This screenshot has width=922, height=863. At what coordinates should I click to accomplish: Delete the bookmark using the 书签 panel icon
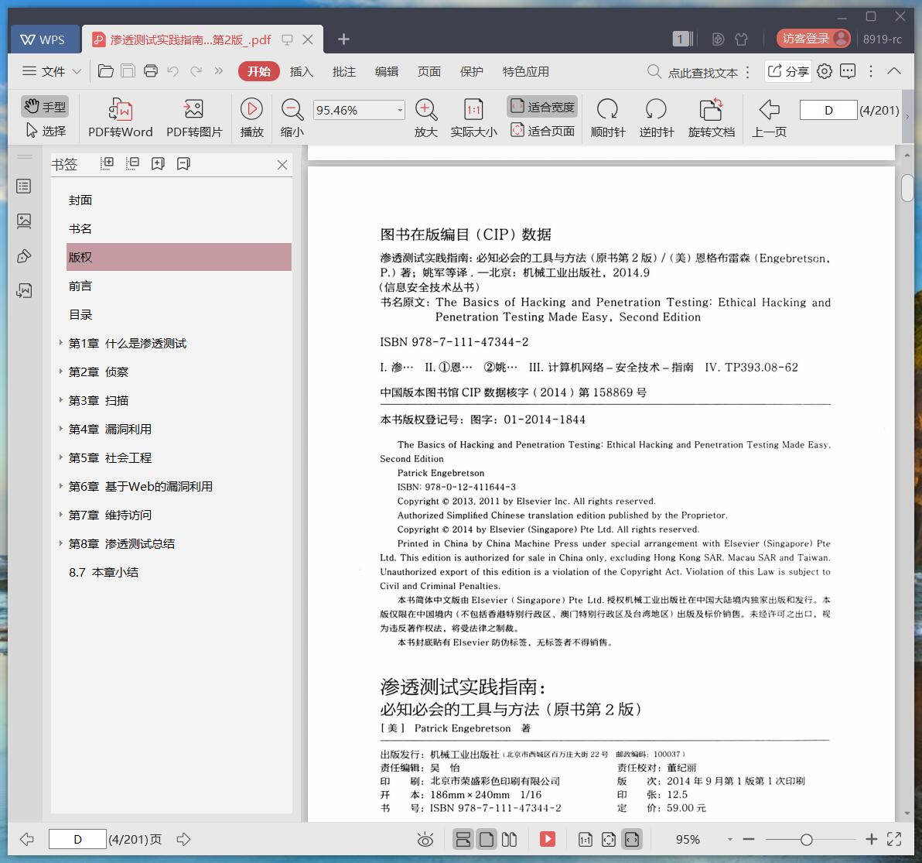[x=183, y=163]
